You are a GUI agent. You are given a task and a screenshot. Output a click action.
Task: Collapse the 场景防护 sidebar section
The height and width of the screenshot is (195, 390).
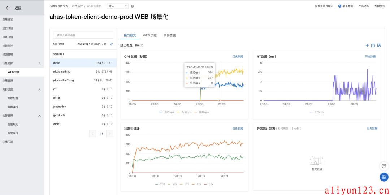point(40,63)
